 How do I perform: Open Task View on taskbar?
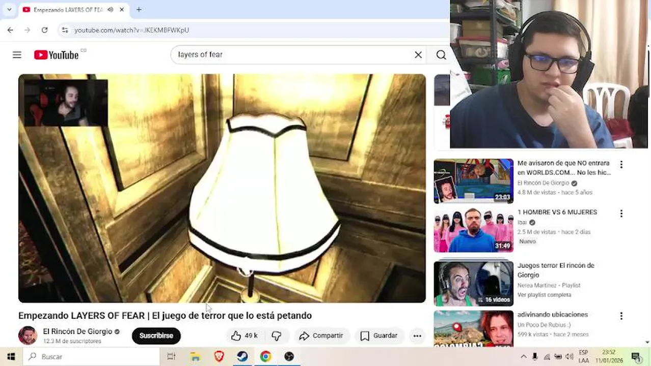pos(171,357)
